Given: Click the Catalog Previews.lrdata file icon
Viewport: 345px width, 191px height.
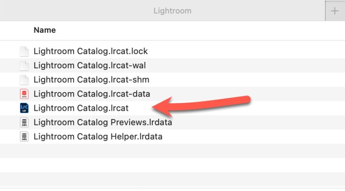Looking at the screenshot, I should click(x=24, y=123).
